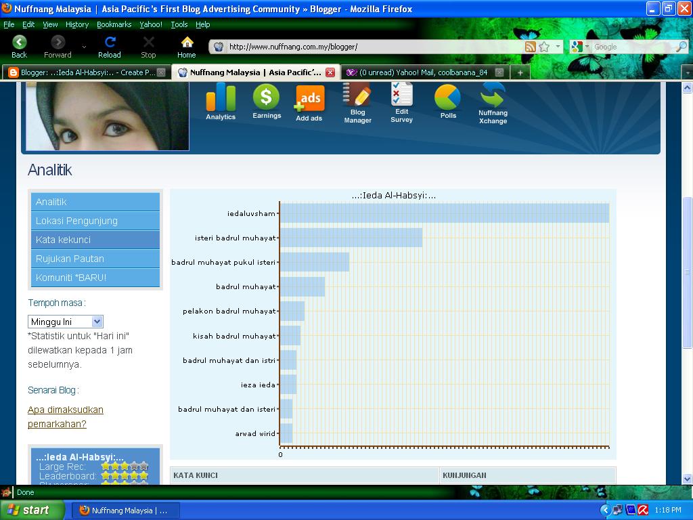
Task: Select Lokasi Pengunjung in the sidebar
Action: [95, 221]
